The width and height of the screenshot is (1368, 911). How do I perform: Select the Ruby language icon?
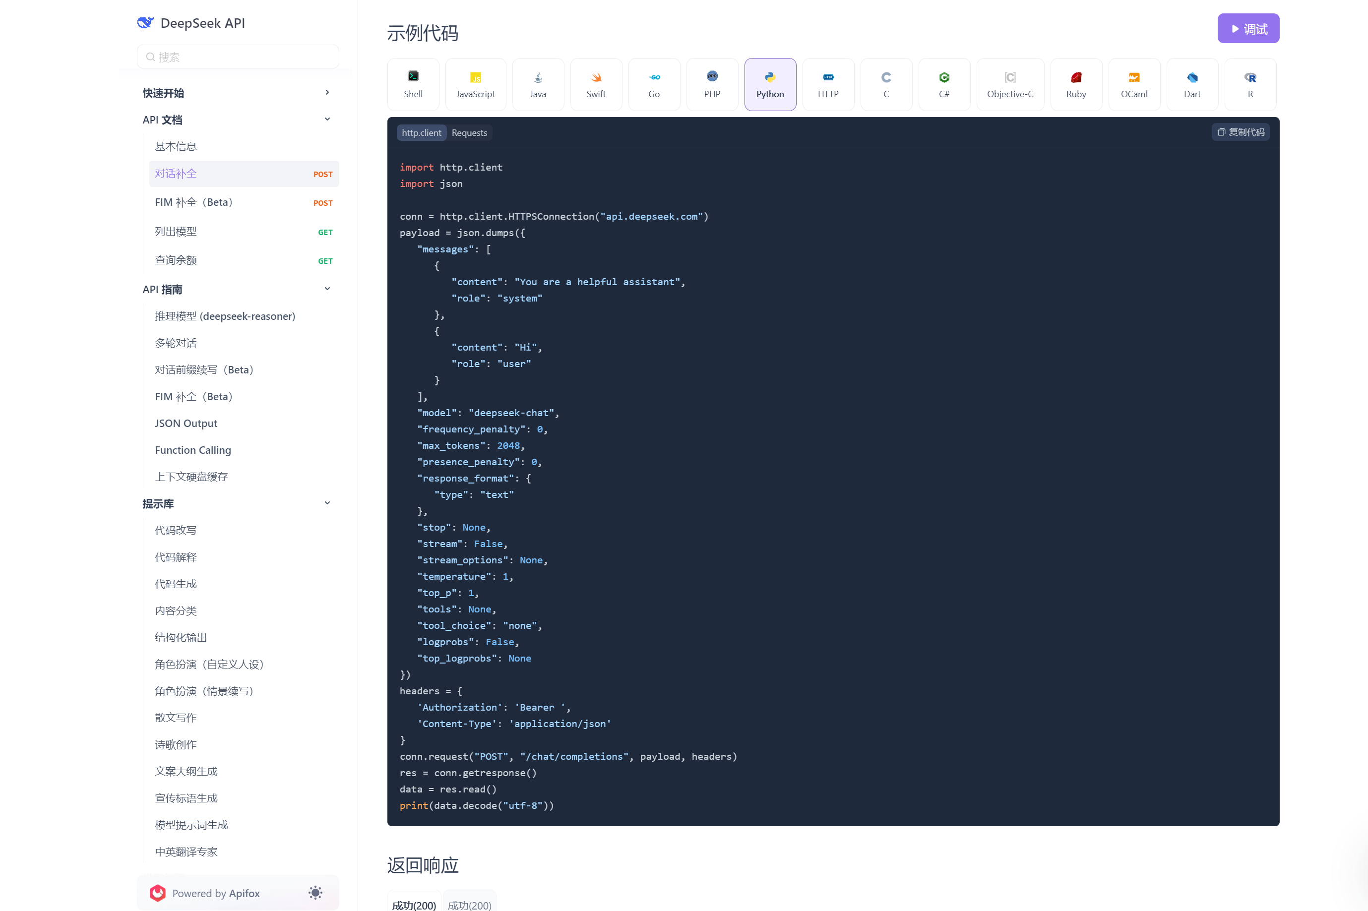click(1076, 84)
